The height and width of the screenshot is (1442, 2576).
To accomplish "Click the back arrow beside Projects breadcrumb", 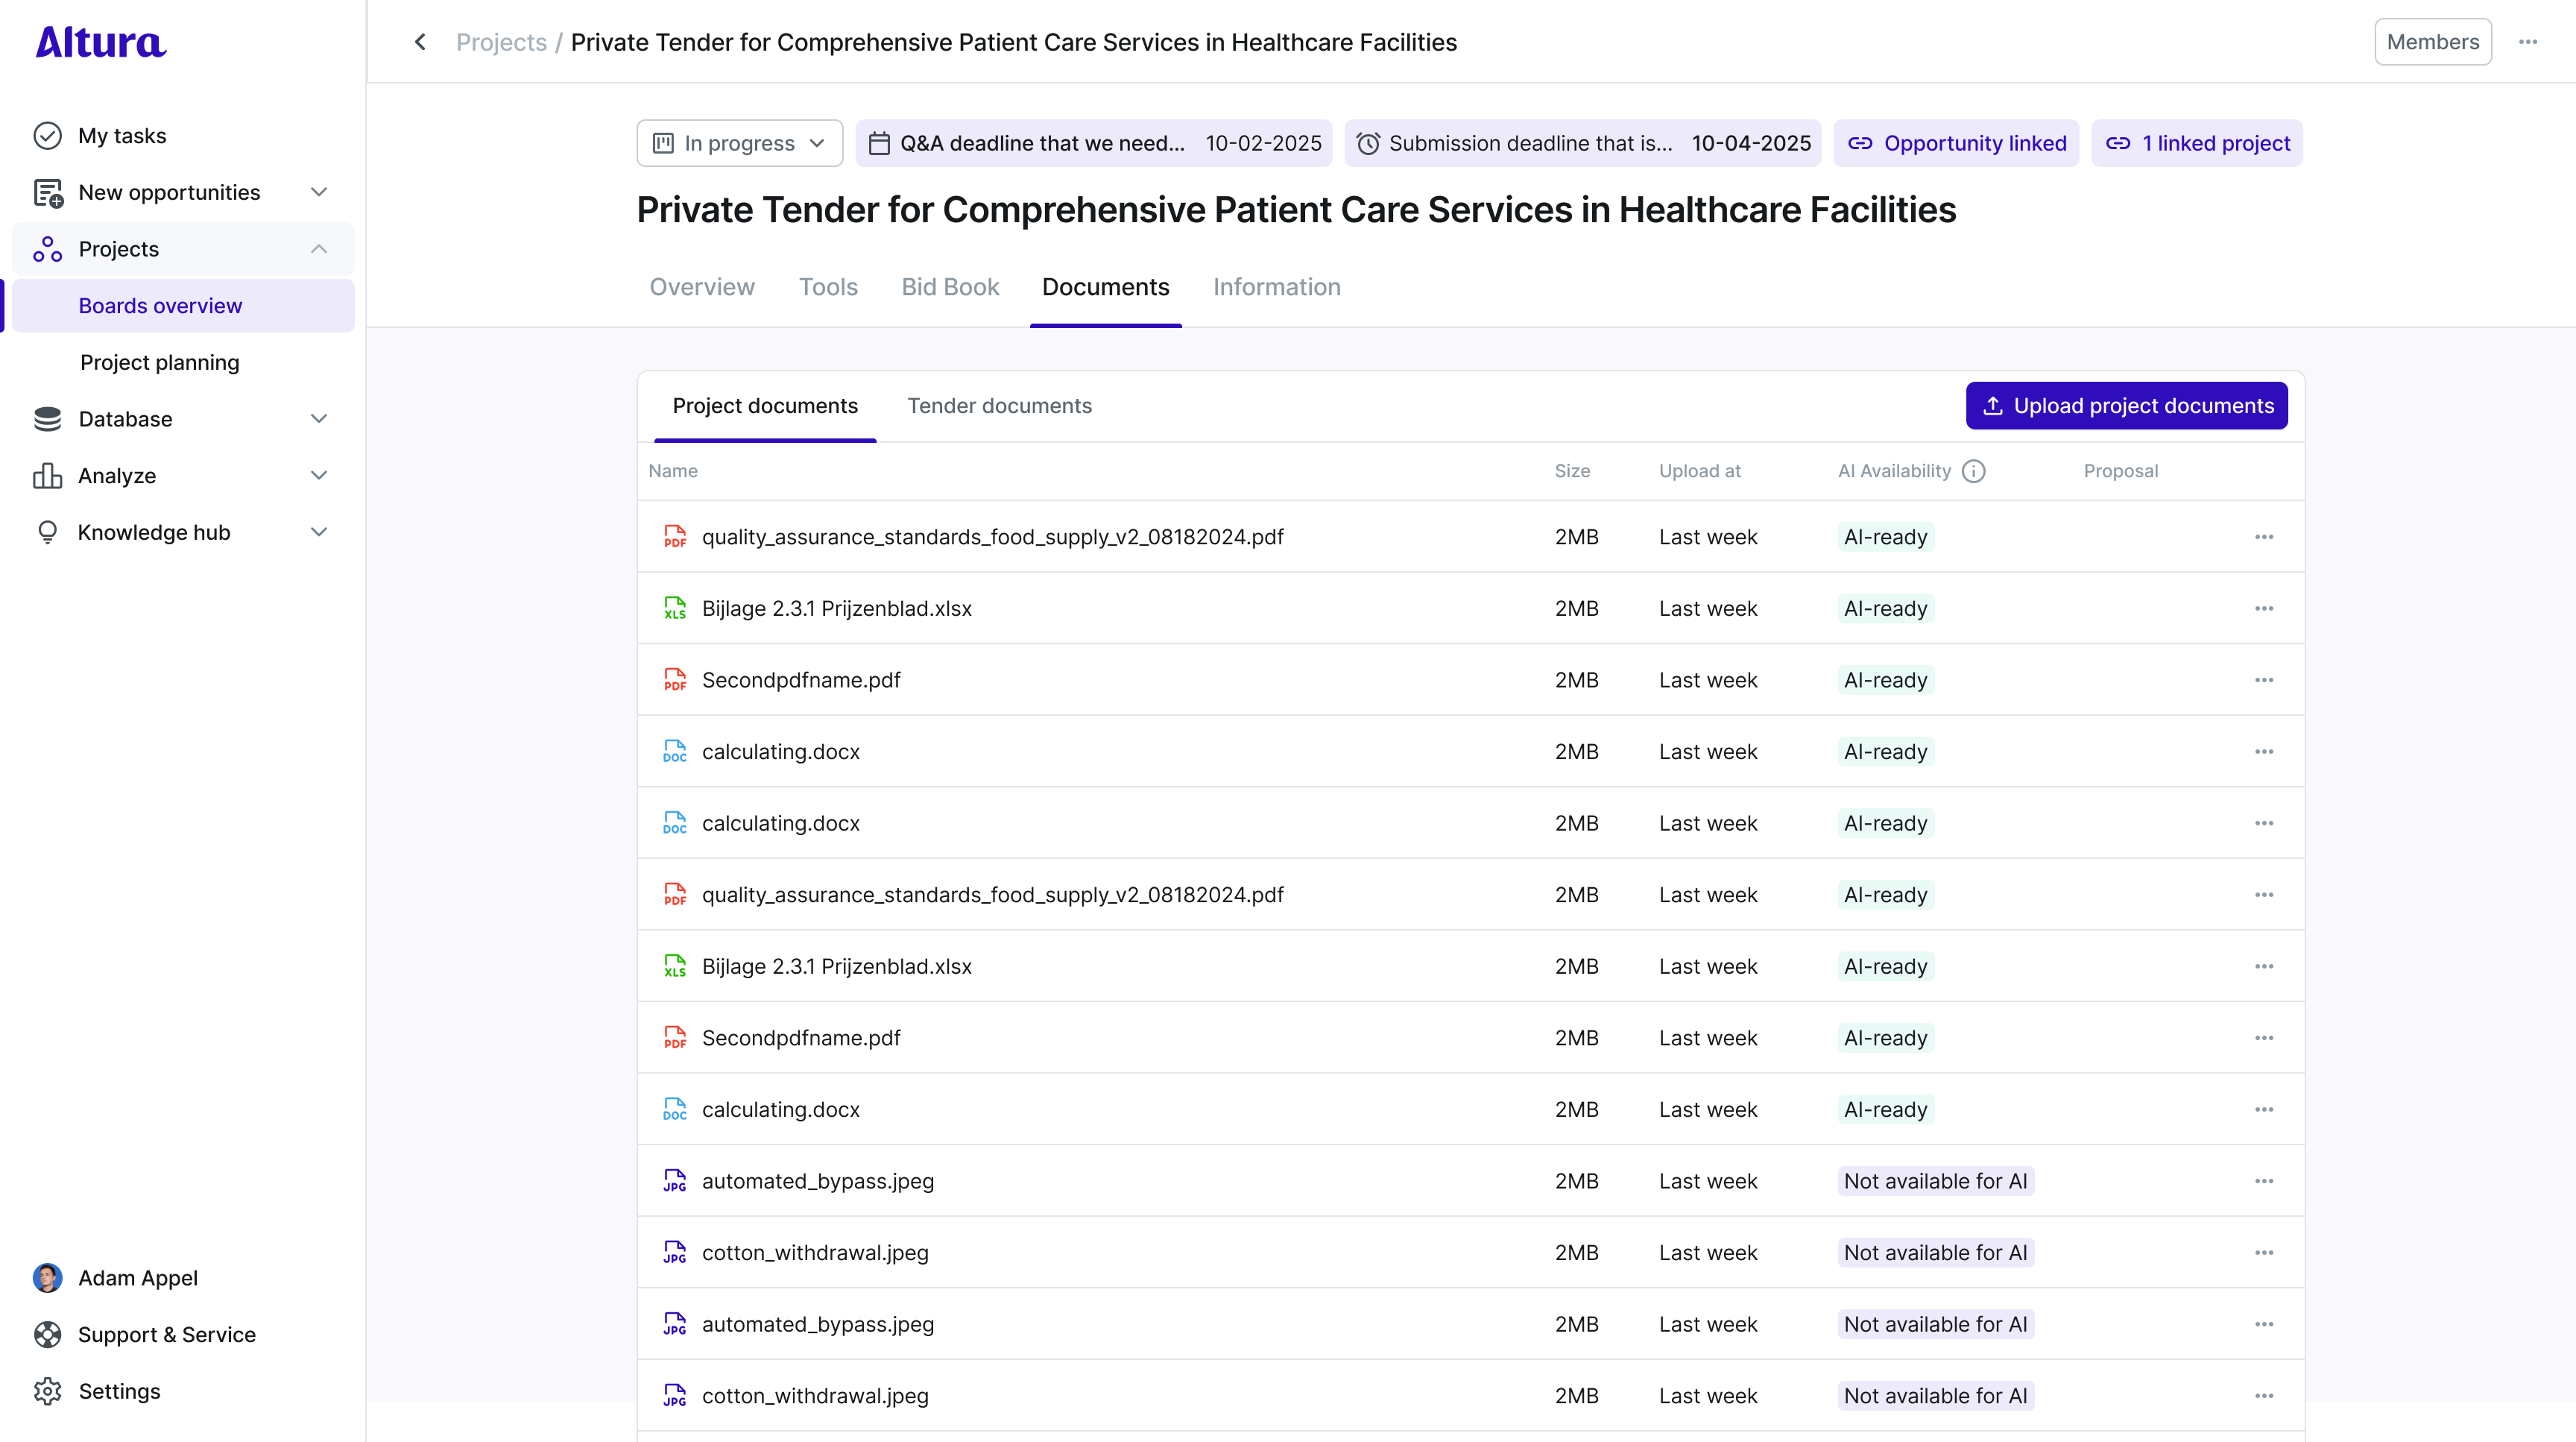I will (x=420, y=42).
